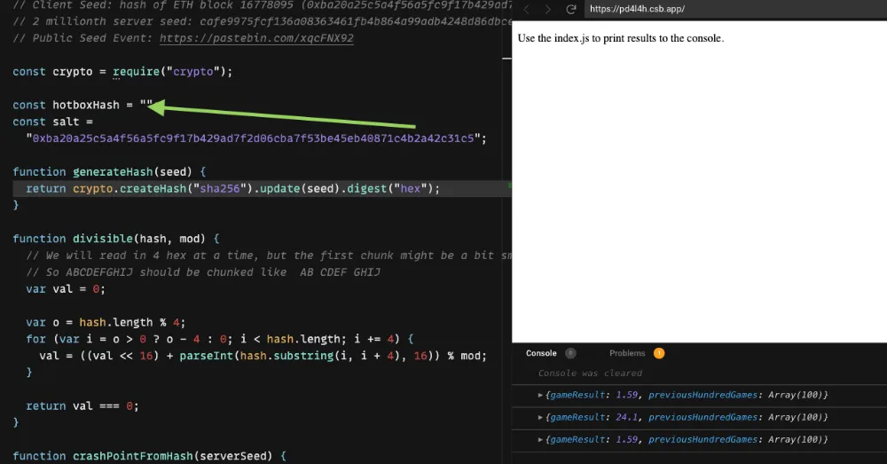
Task: Click the browser preview back arrow
Action: 526,9
